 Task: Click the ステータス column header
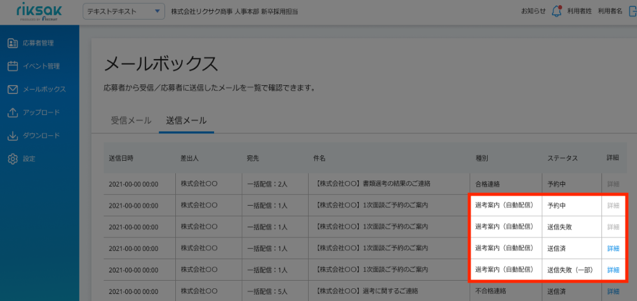pyautogui.click(x=563, y=158)
